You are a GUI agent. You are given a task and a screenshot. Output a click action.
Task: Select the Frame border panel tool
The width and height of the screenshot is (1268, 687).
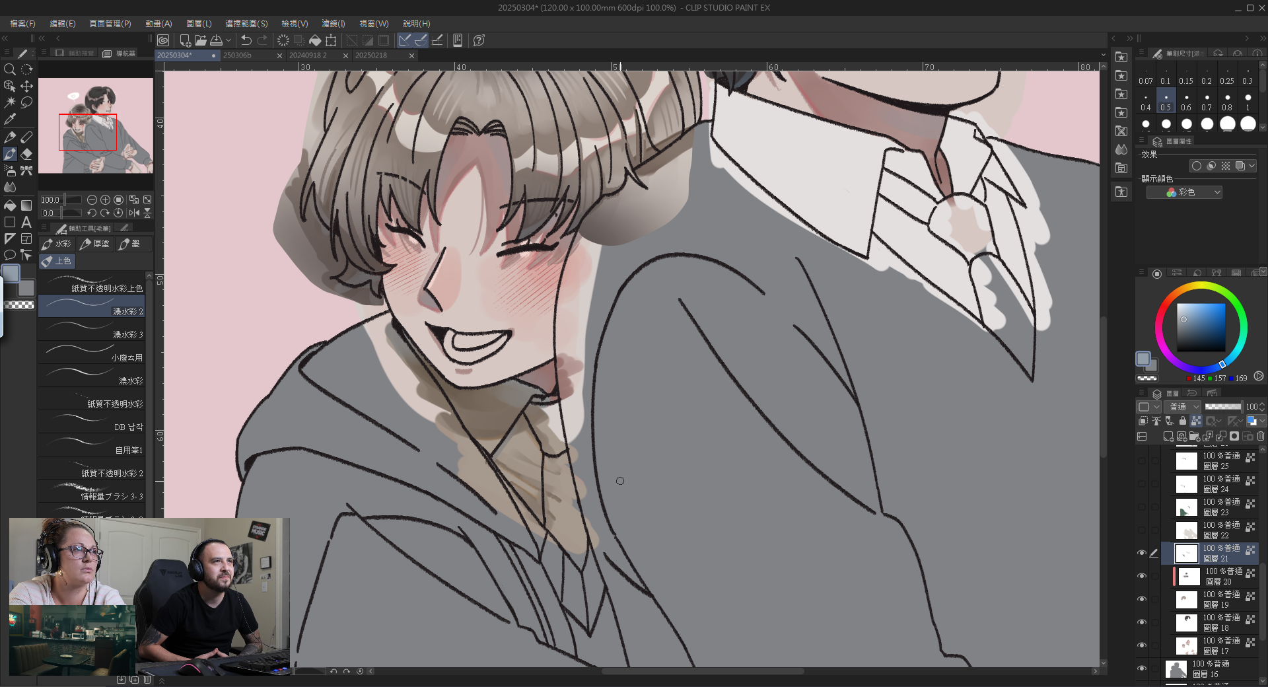click(26, 238)
